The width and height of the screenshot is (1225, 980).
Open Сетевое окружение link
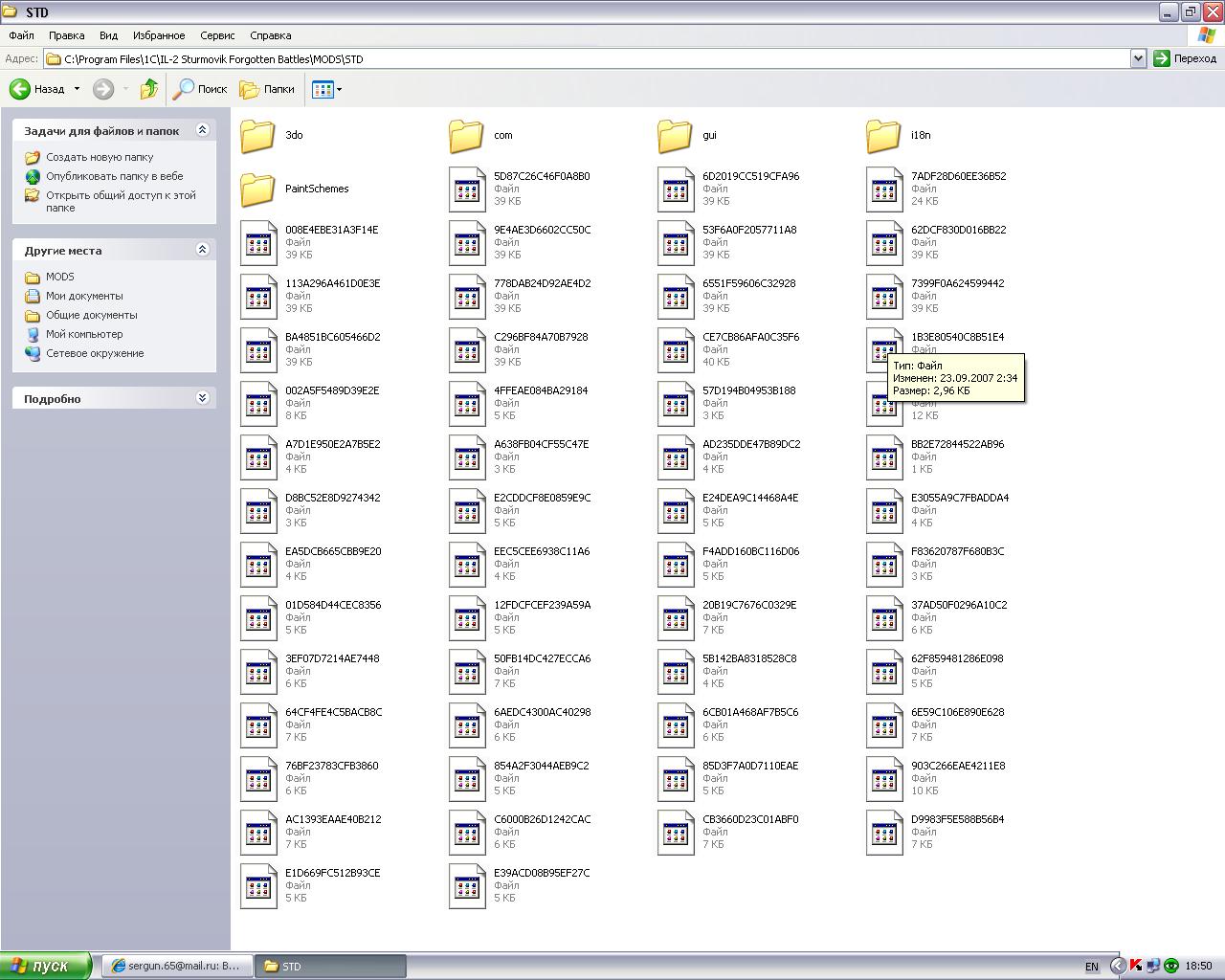click(x=95, y=353)
